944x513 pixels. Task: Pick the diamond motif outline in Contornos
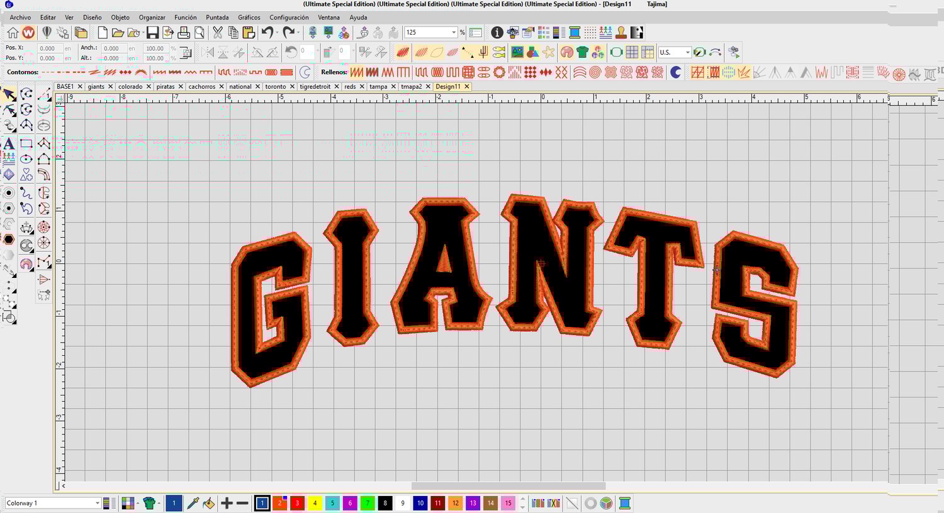(125, 72)
